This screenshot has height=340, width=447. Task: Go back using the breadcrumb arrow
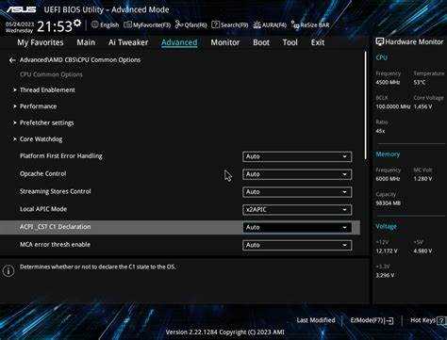click(x=12, y=60)
